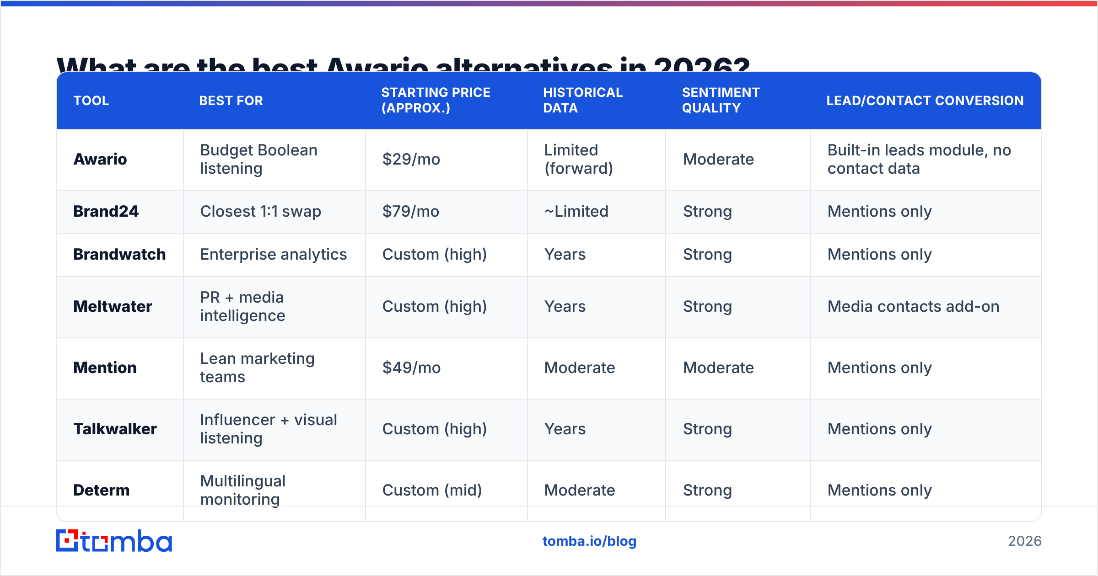Click Brand24's Mentions only cell

[x=926, y=212]
